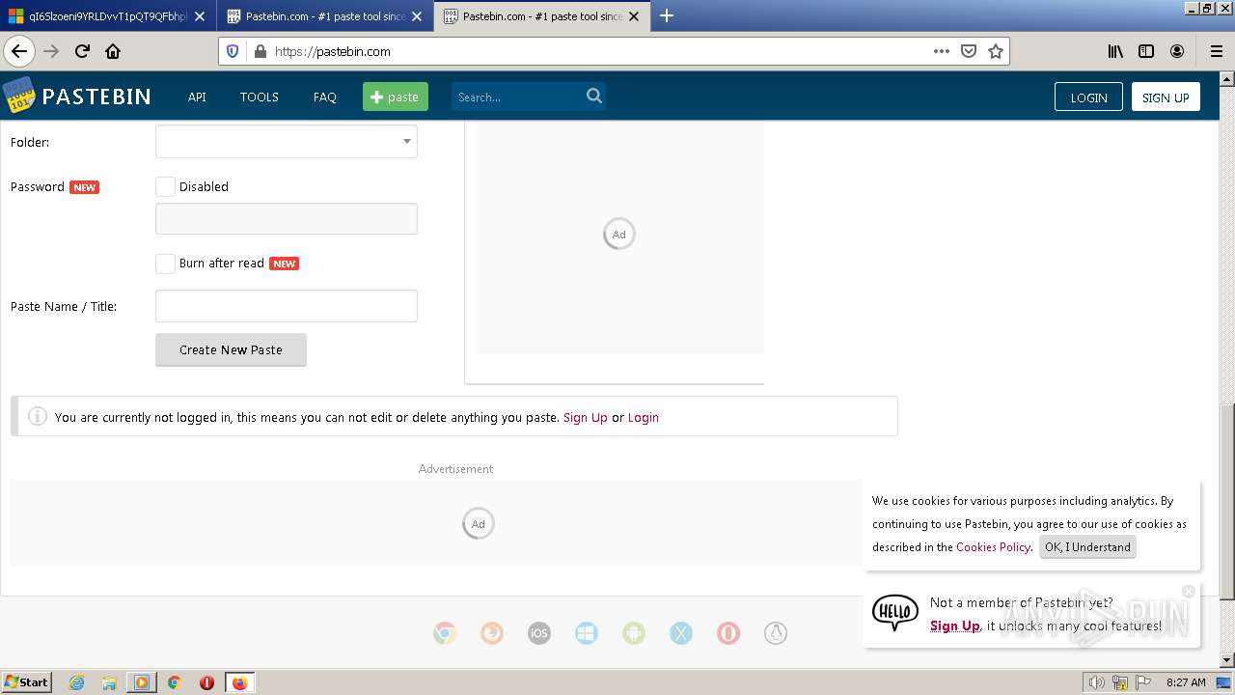Enable Burn after read checkbox
1235x695 pixels.
(x=166, y=264)
